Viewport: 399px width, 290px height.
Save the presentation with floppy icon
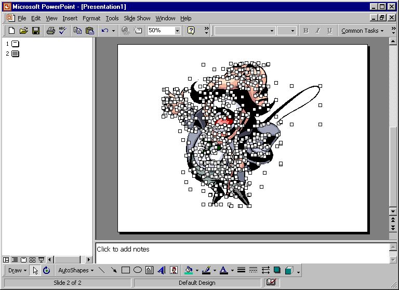click(36, 31)
